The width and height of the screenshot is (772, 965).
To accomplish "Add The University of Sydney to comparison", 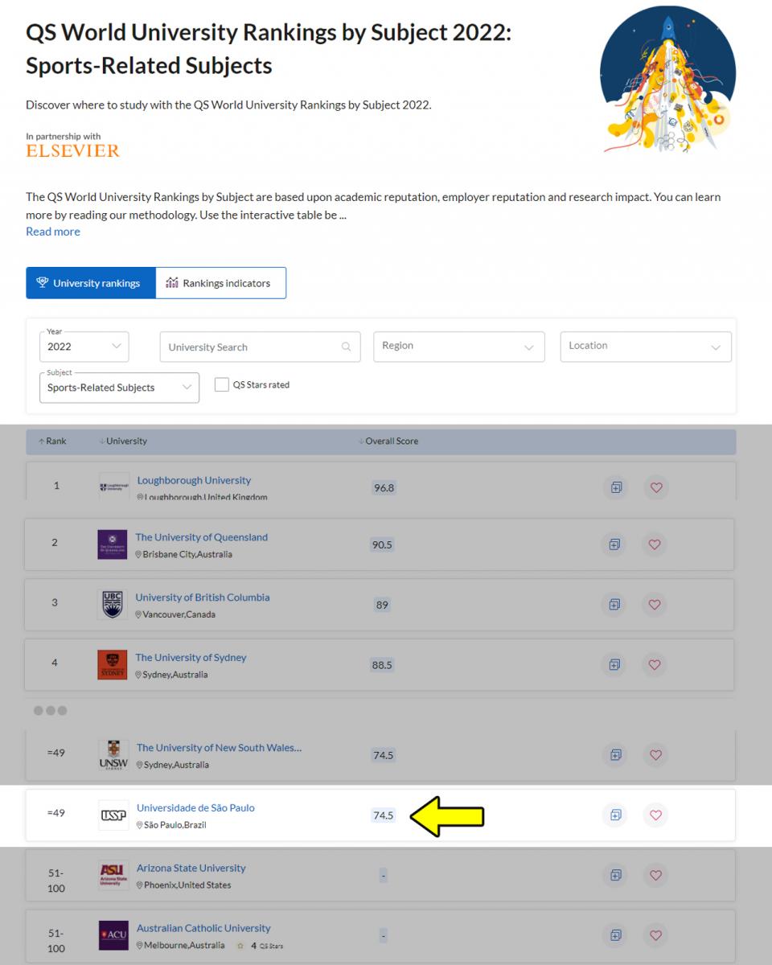I will click(x=614, y=665).
